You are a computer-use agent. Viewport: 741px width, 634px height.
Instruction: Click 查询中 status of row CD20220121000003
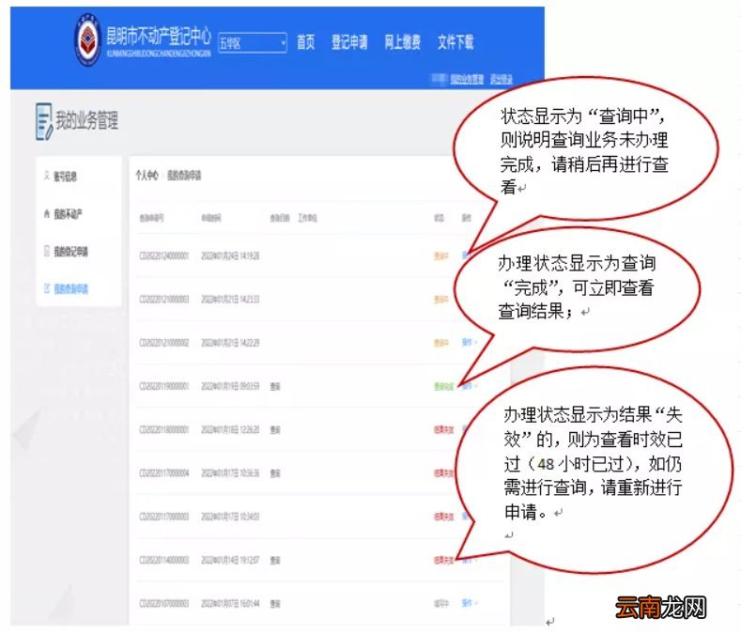pos(440,300)
